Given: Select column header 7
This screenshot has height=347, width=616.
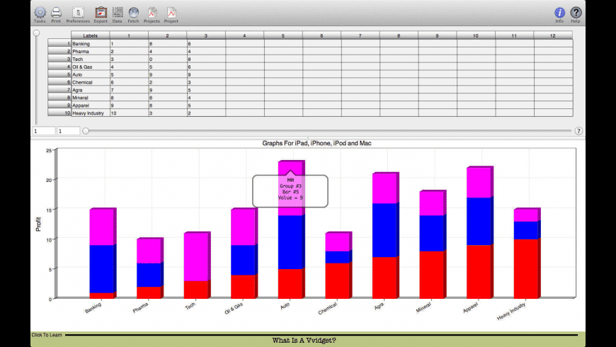Looking at the screenshot, I should [x=360, y=35].
